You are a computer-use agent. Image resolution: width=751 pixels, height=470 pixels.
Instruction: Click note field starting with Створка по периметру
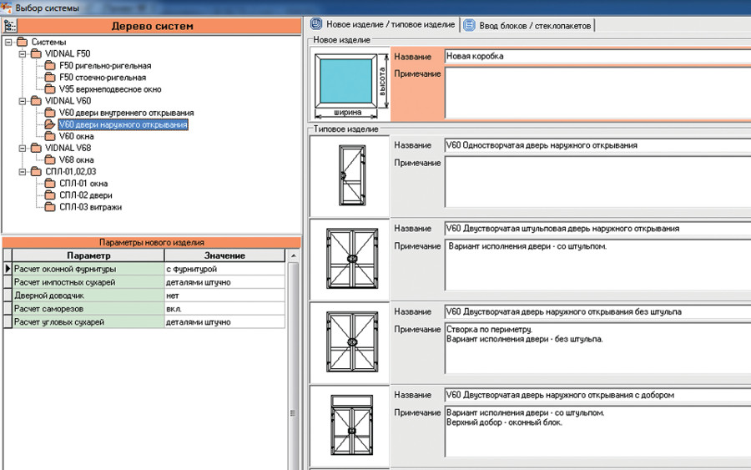(x=597, y=348)
